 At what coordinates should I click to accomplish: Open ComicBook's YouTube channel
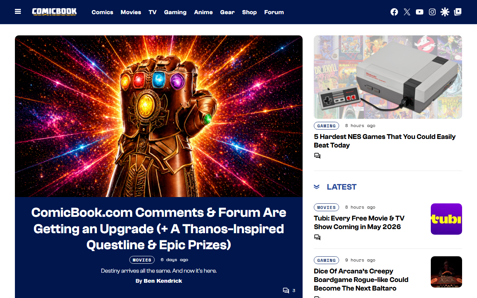(x=420, y=12)
